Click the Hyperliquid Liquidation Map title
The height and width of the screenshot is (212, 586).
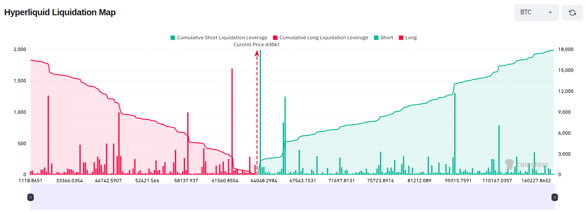[60, 12]
